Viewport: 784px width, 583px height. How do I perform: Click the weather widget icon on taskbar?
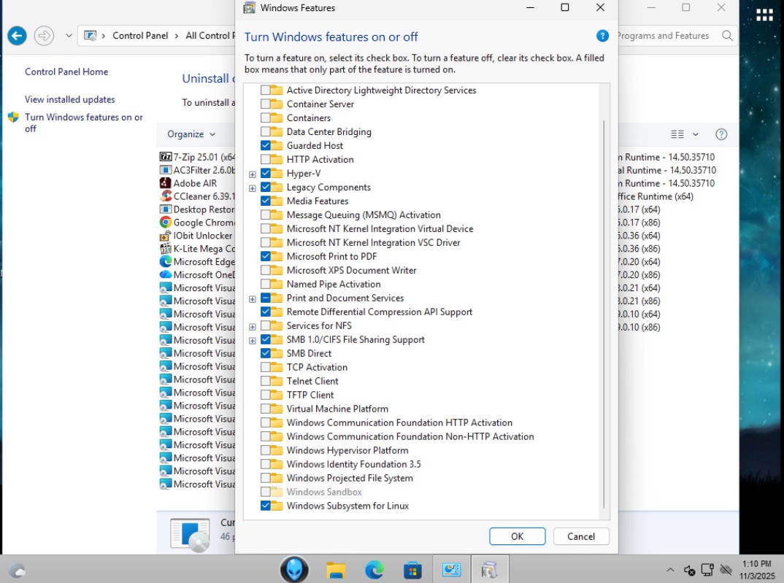(17, 570)
